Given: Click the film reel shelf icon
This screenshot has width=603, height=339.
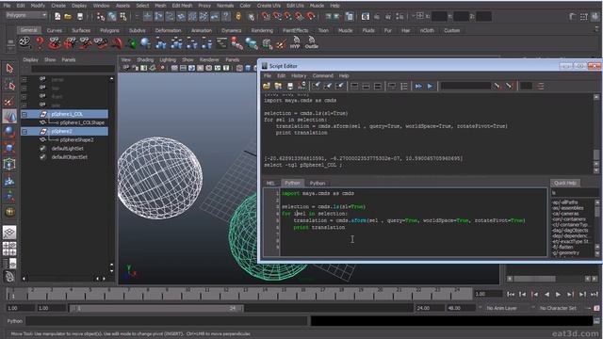Looking at the screenshot, I should pyautogui.click(x=24, y=42).
